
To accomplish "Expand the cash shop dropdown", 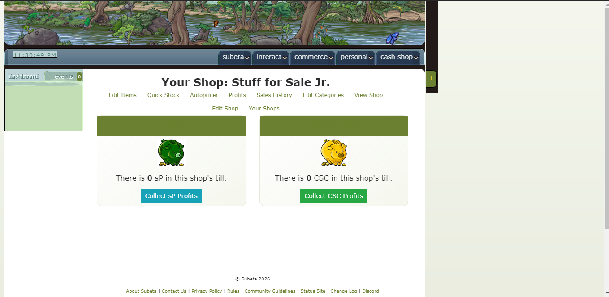I will 398,57.
